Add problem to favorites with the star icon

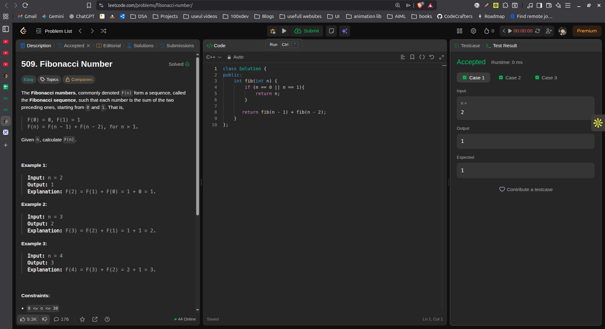pyautogui.click(x=82, y=319)
